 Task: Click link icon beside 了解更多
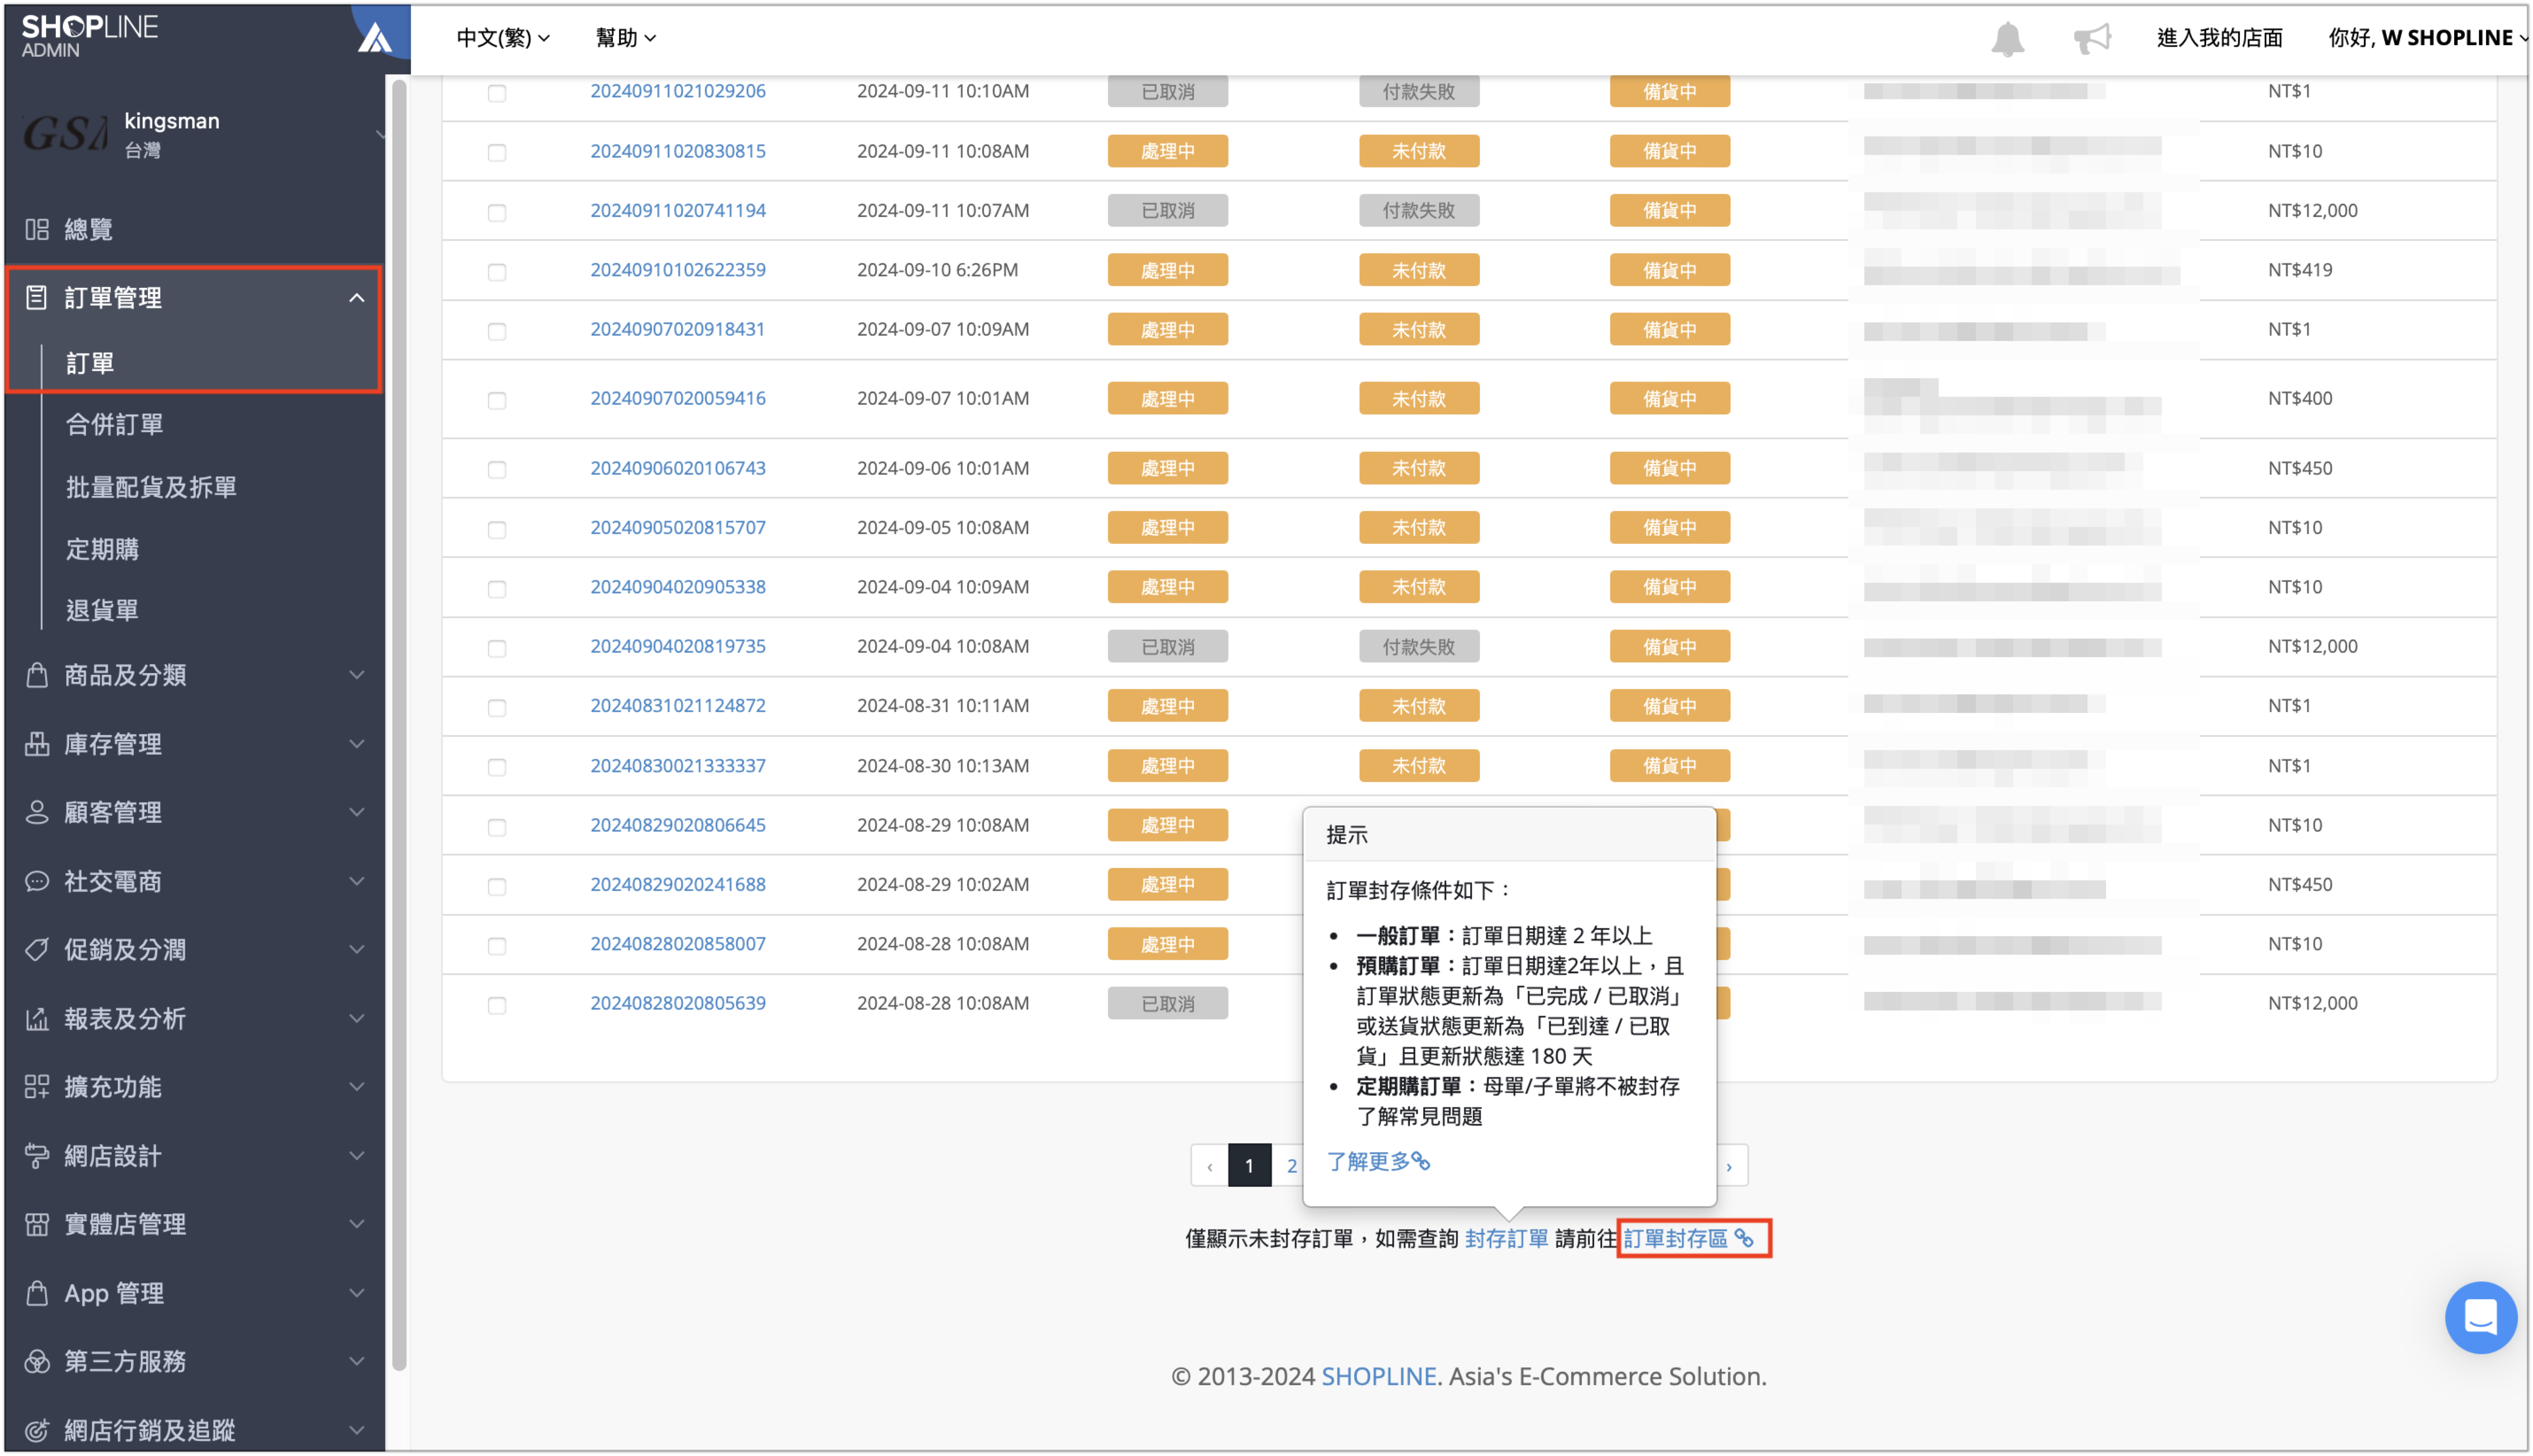pyautogui.click(x=1420, y=1161)
